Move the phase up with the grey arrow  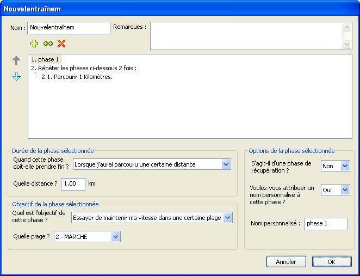[x=16, y=60]
